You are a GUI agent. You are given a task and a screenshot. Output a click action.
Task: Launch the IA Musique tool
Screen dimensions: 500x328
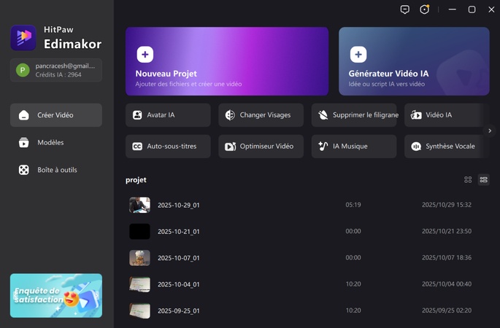point(354,147)
